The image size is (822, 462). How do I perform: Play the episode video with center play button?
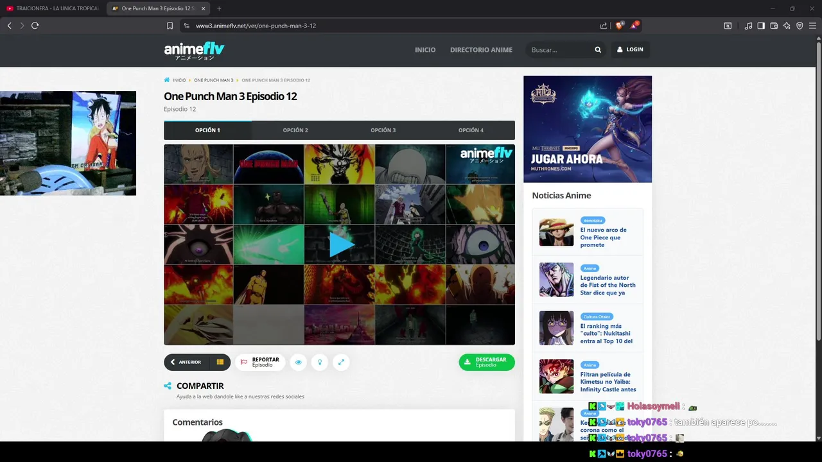(x=341, y=244)
